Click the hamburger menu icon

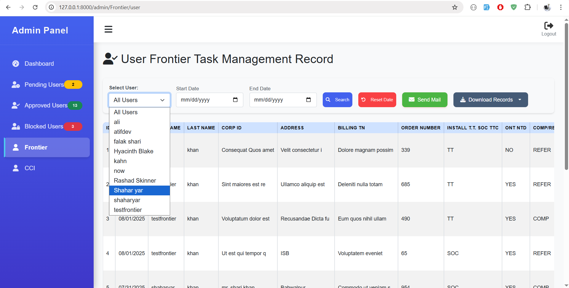(x=108, y=29)
